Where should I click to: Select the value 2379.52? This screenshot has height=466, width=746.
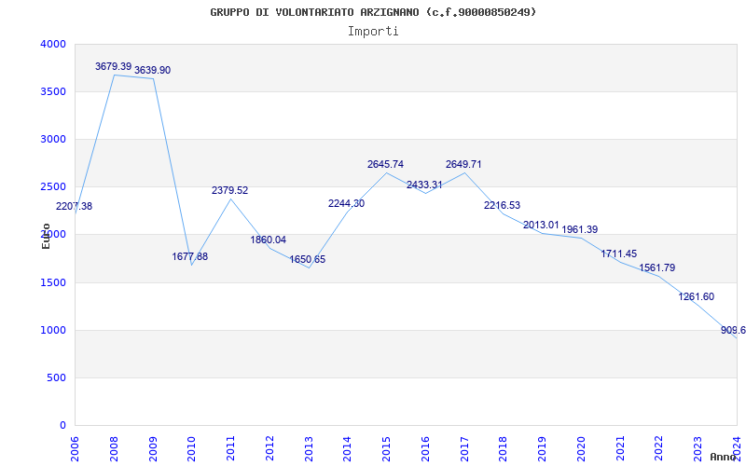229,191
